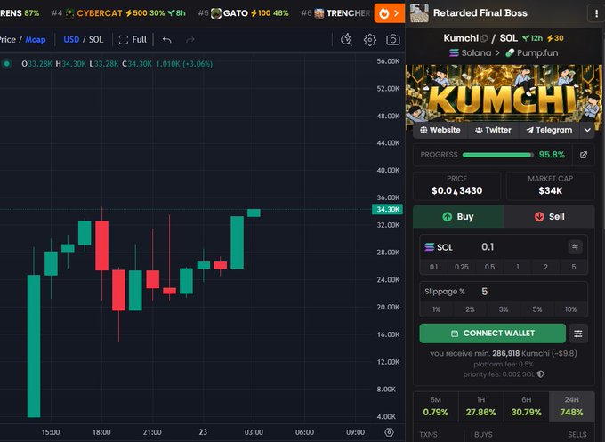Click the Retarded Final Boss avatar thumbnail

click(x=419, y=13)
